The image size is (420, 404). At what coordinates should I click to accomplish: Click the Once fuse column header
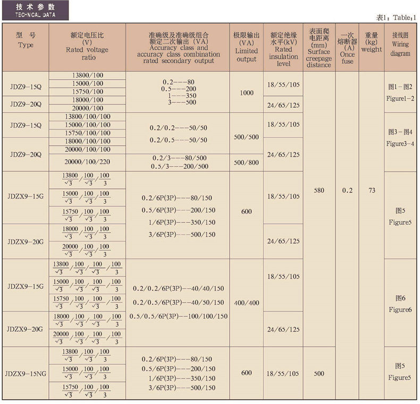(x=347, y=47)
